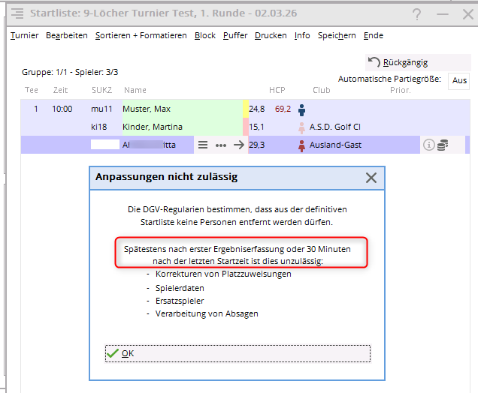Open the hamburger menu in title bar

pyautogui.click(x=17, y=13)
